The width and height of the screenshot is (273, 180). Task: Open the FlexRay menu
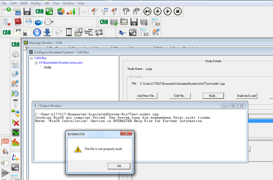tap(36, 3)
